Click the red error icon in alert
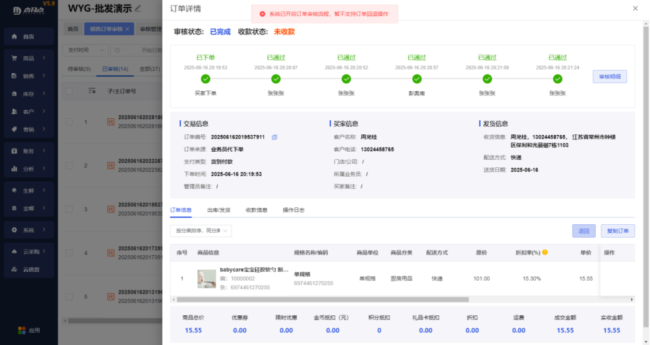650x345 pixels. coord(262,13)
